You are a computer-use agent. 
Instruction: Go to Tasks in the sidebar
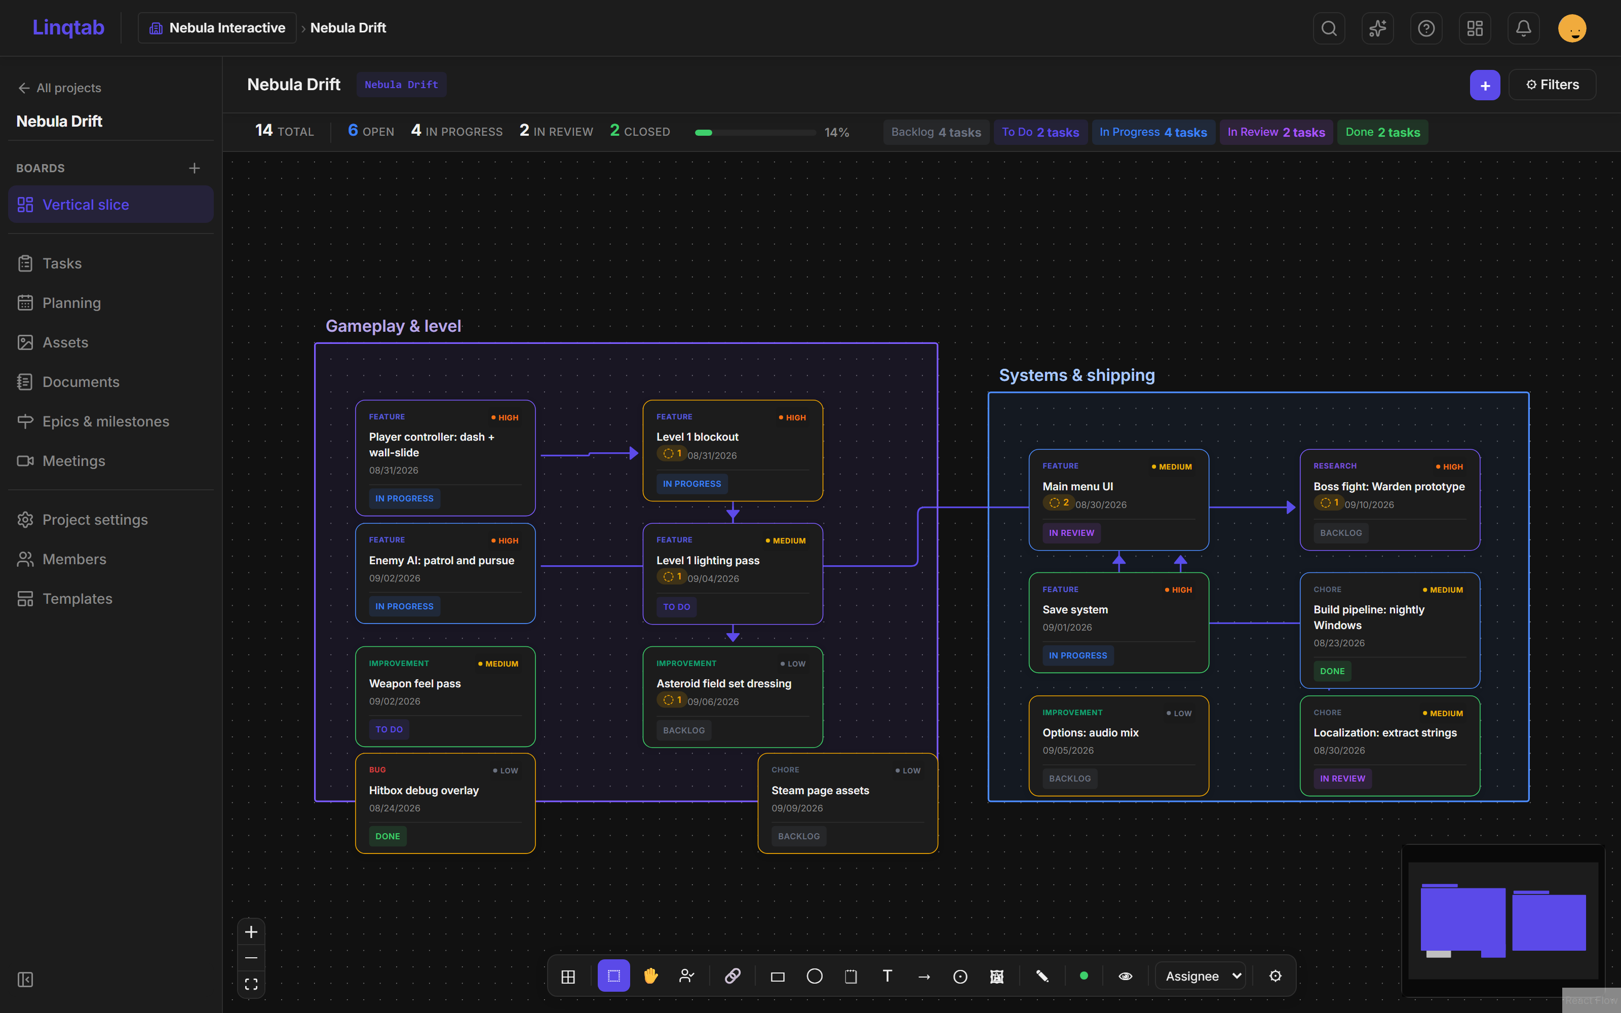point(110,263)
